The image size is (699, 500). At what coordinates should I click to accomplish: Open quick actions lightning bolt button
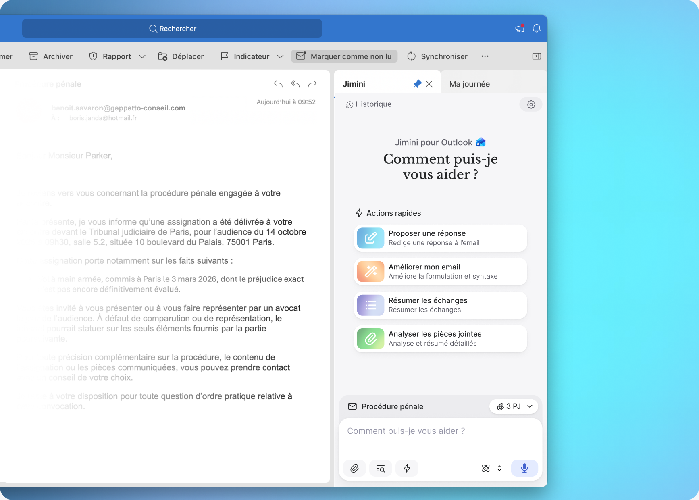[407, 468]
